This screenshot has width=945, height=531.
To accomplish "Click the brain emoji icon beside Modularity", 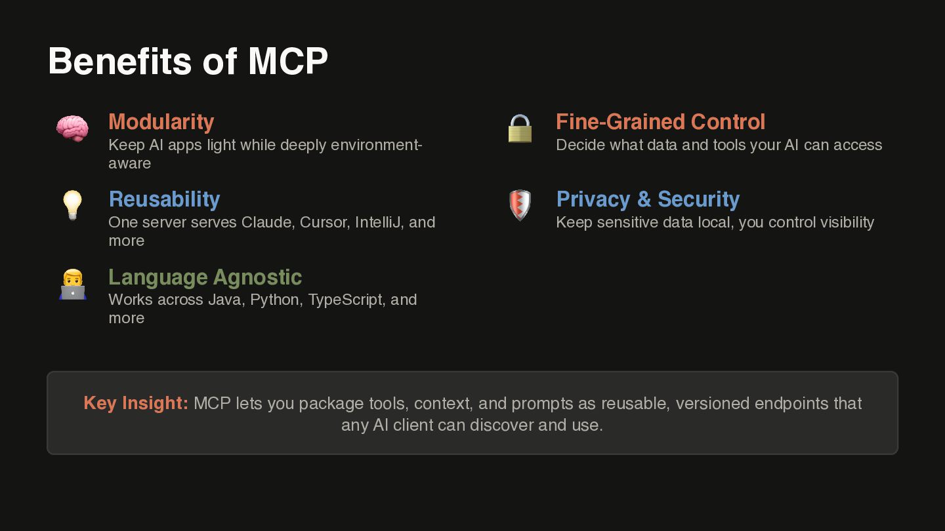I will (x=72, y=128).
